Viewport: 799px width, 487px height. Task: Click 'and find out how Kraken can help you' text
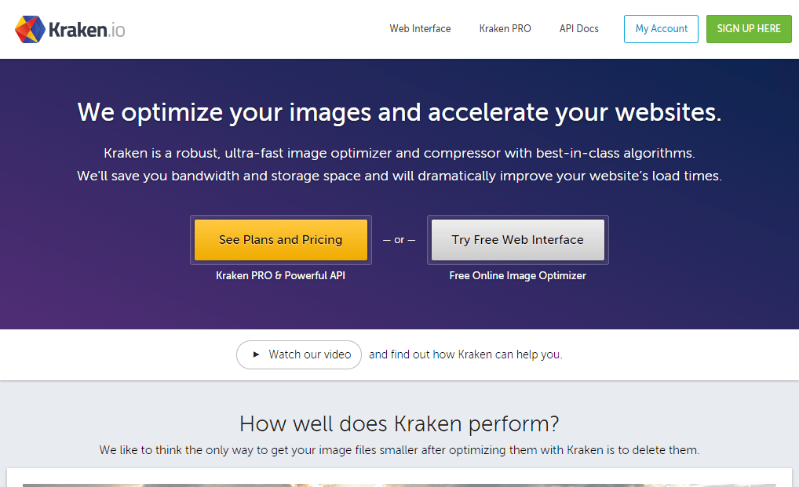click(x=465, y=354)
